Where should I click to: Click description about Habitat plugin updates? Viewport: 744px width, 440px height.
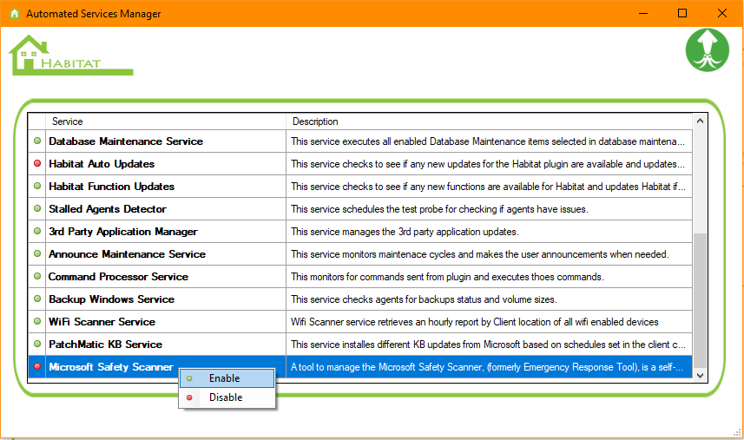(x=488, y=164)
